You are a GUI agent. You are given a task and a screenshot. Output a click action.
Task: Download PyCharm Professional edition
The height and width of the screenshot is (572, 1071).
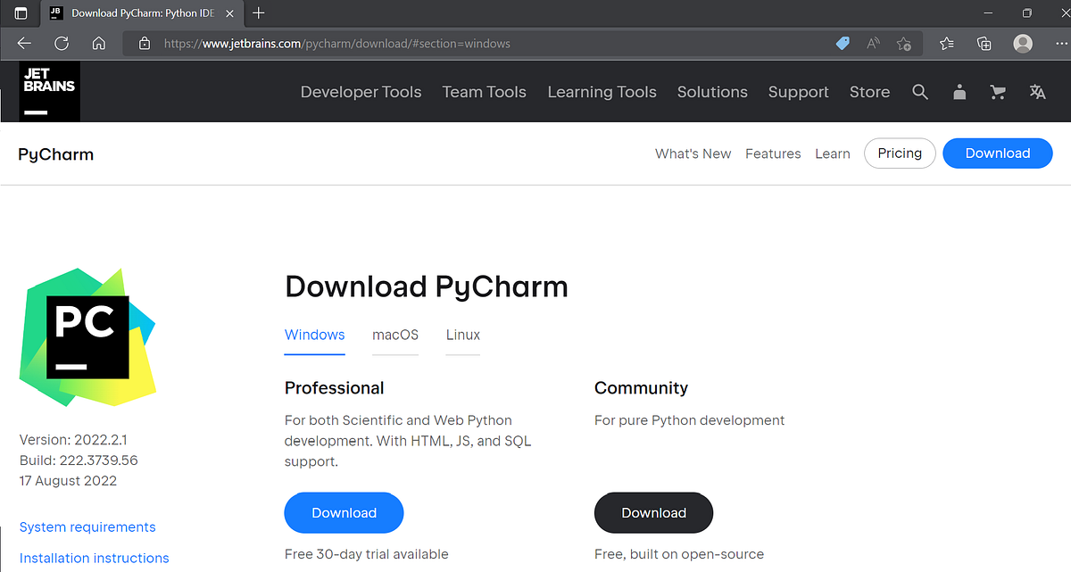point(344,512)
